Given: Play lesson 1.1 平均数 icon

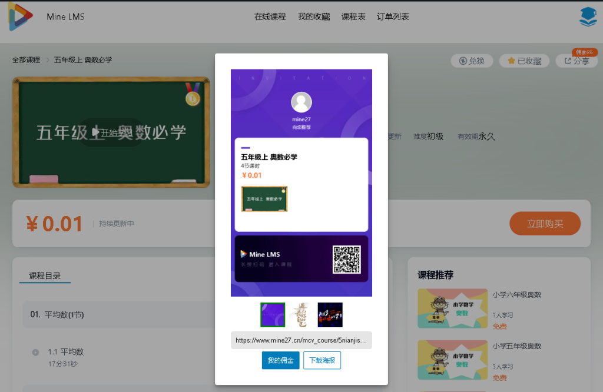Looking at the screenshot, I should point(35,353).
